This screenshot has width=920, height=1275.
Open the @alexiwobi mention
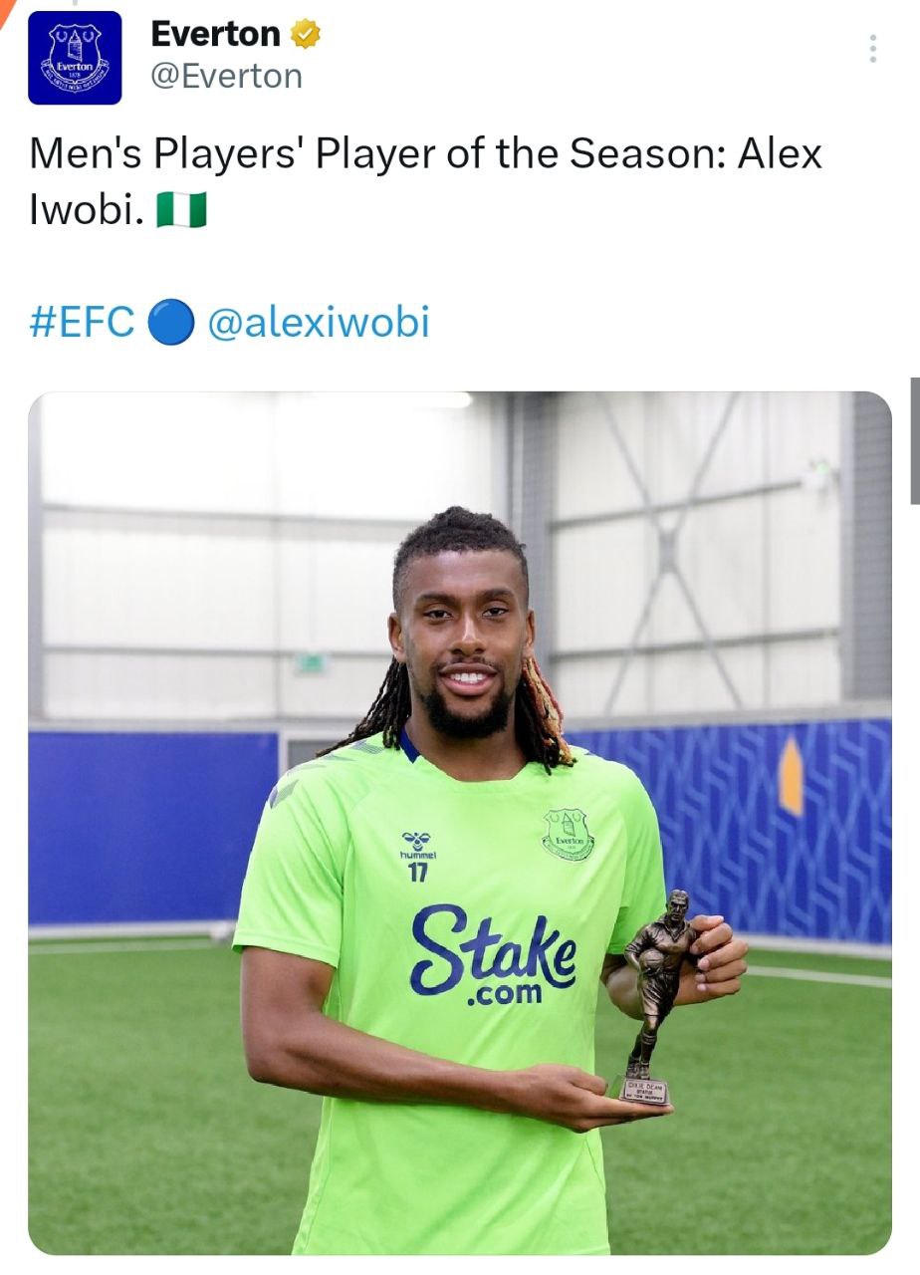pos(318,324)
